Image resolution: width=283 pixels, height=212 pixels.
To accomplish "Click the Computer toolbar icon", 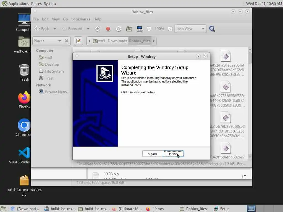I will pos(140,29).
